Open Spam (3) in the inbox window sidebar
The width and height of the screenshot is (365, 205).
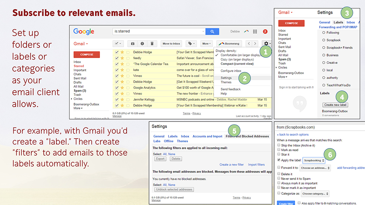(80, 91)
